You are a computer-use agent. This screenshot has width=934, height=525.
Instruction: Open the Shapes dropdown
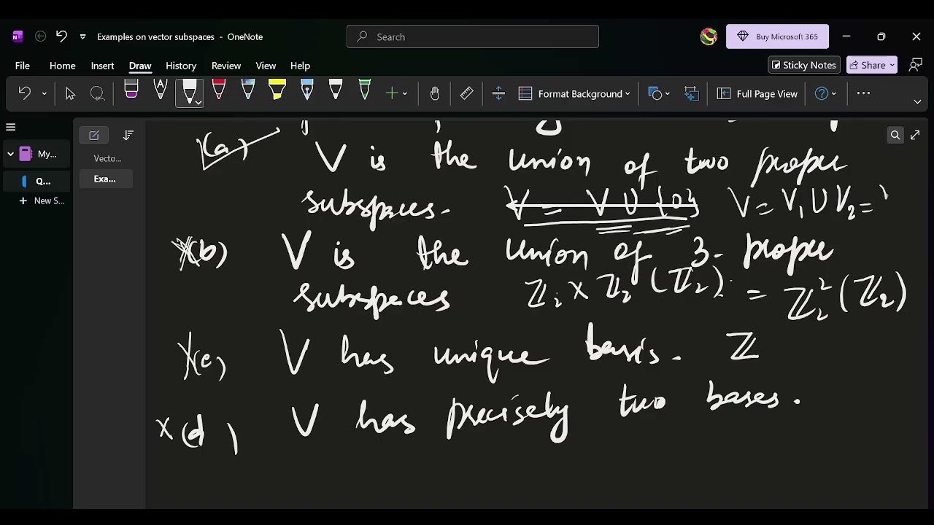click(660, 93)
